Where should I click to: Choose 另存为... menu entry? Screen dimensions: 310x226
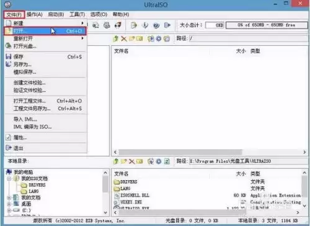(x=45, y=65)
